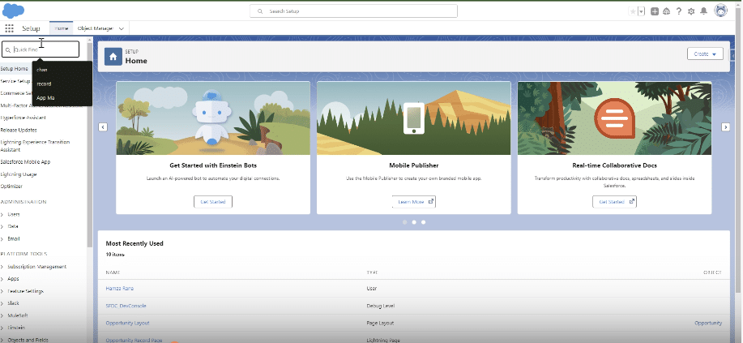Open the Trailhead guidance icon
743x343 pixels.
[x=666, y=11]
